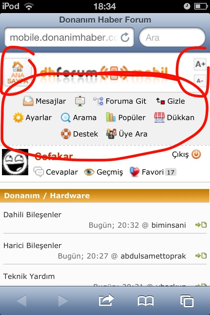The width and height of the screenshot is (210, 315).
Task: View Popüler topics
Action: pos(126,117)
